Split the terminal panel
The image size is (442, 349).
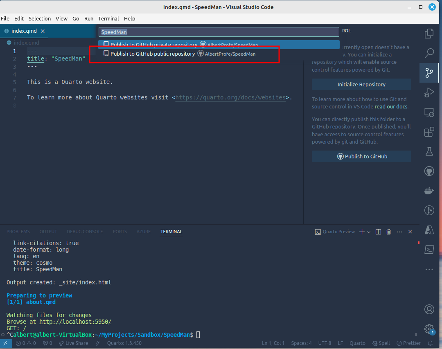pos(378,232)
